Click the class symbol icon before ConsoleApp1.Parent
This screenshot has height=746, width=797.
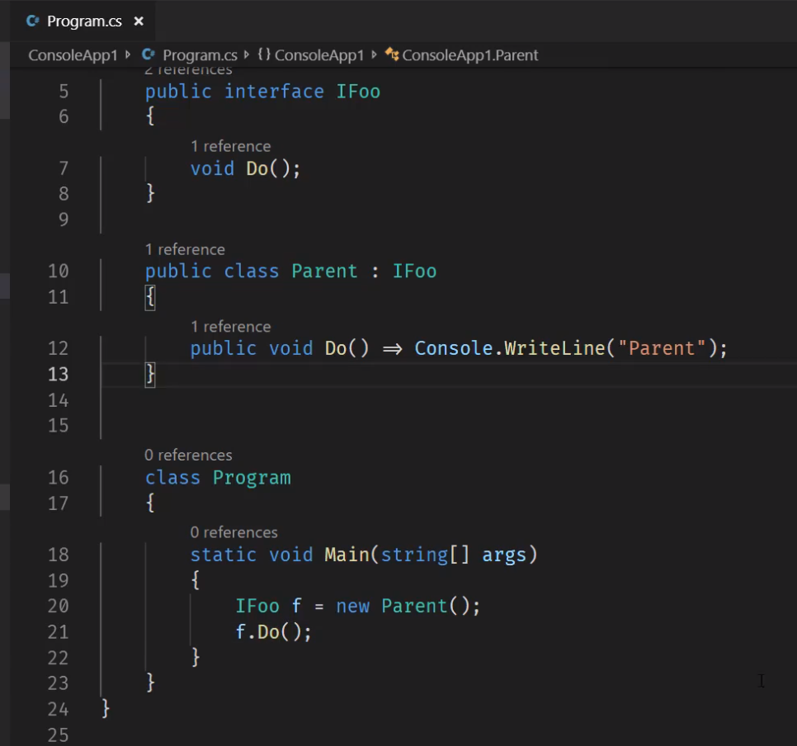point(392,55)
